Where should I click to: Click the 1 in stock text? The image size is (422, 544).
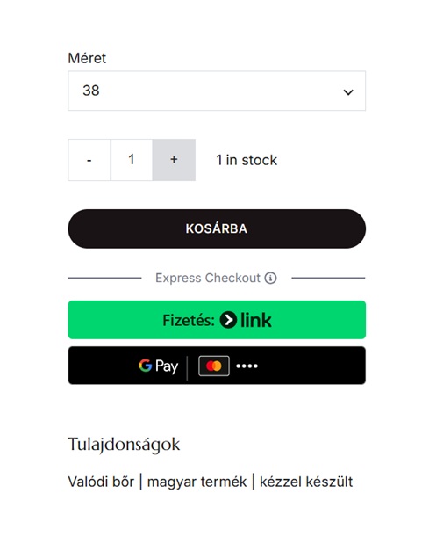(247, 160)
